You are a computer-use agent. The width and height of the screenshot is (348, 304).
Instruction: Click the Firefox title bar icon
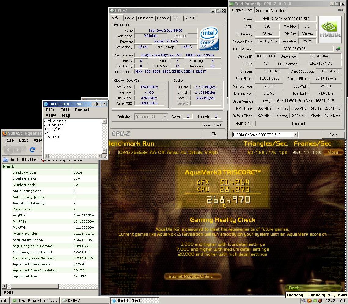[5, 133]
